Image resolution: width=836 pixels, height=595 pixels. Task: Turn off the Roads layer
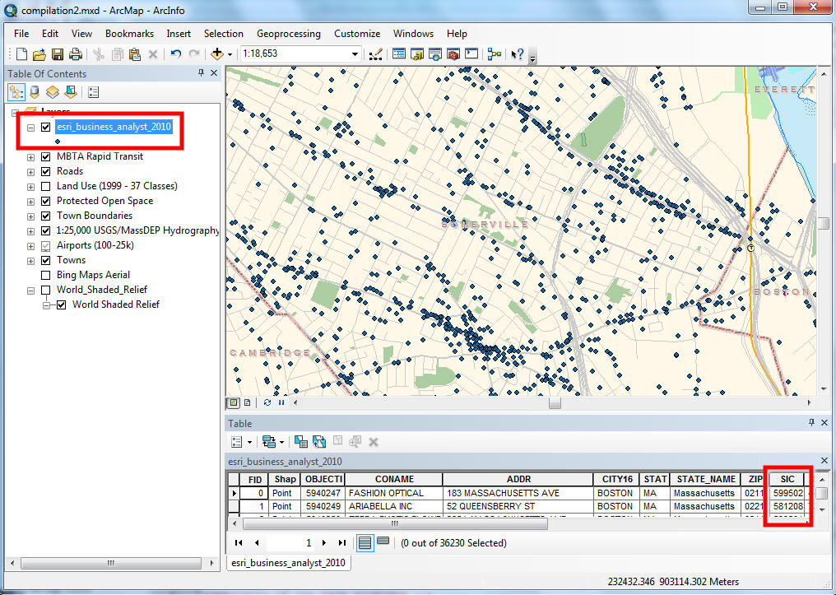pyautogui.click(x=46, y=172)
